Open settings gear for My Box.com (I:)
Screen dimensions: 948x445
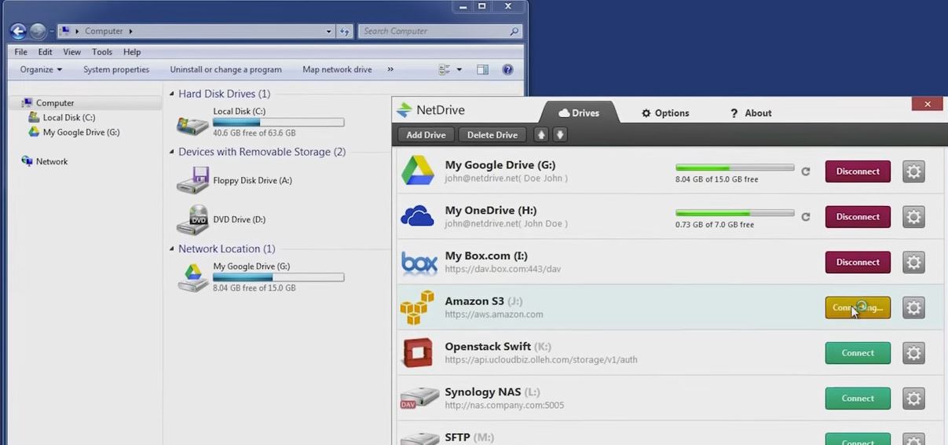[913, 263]
